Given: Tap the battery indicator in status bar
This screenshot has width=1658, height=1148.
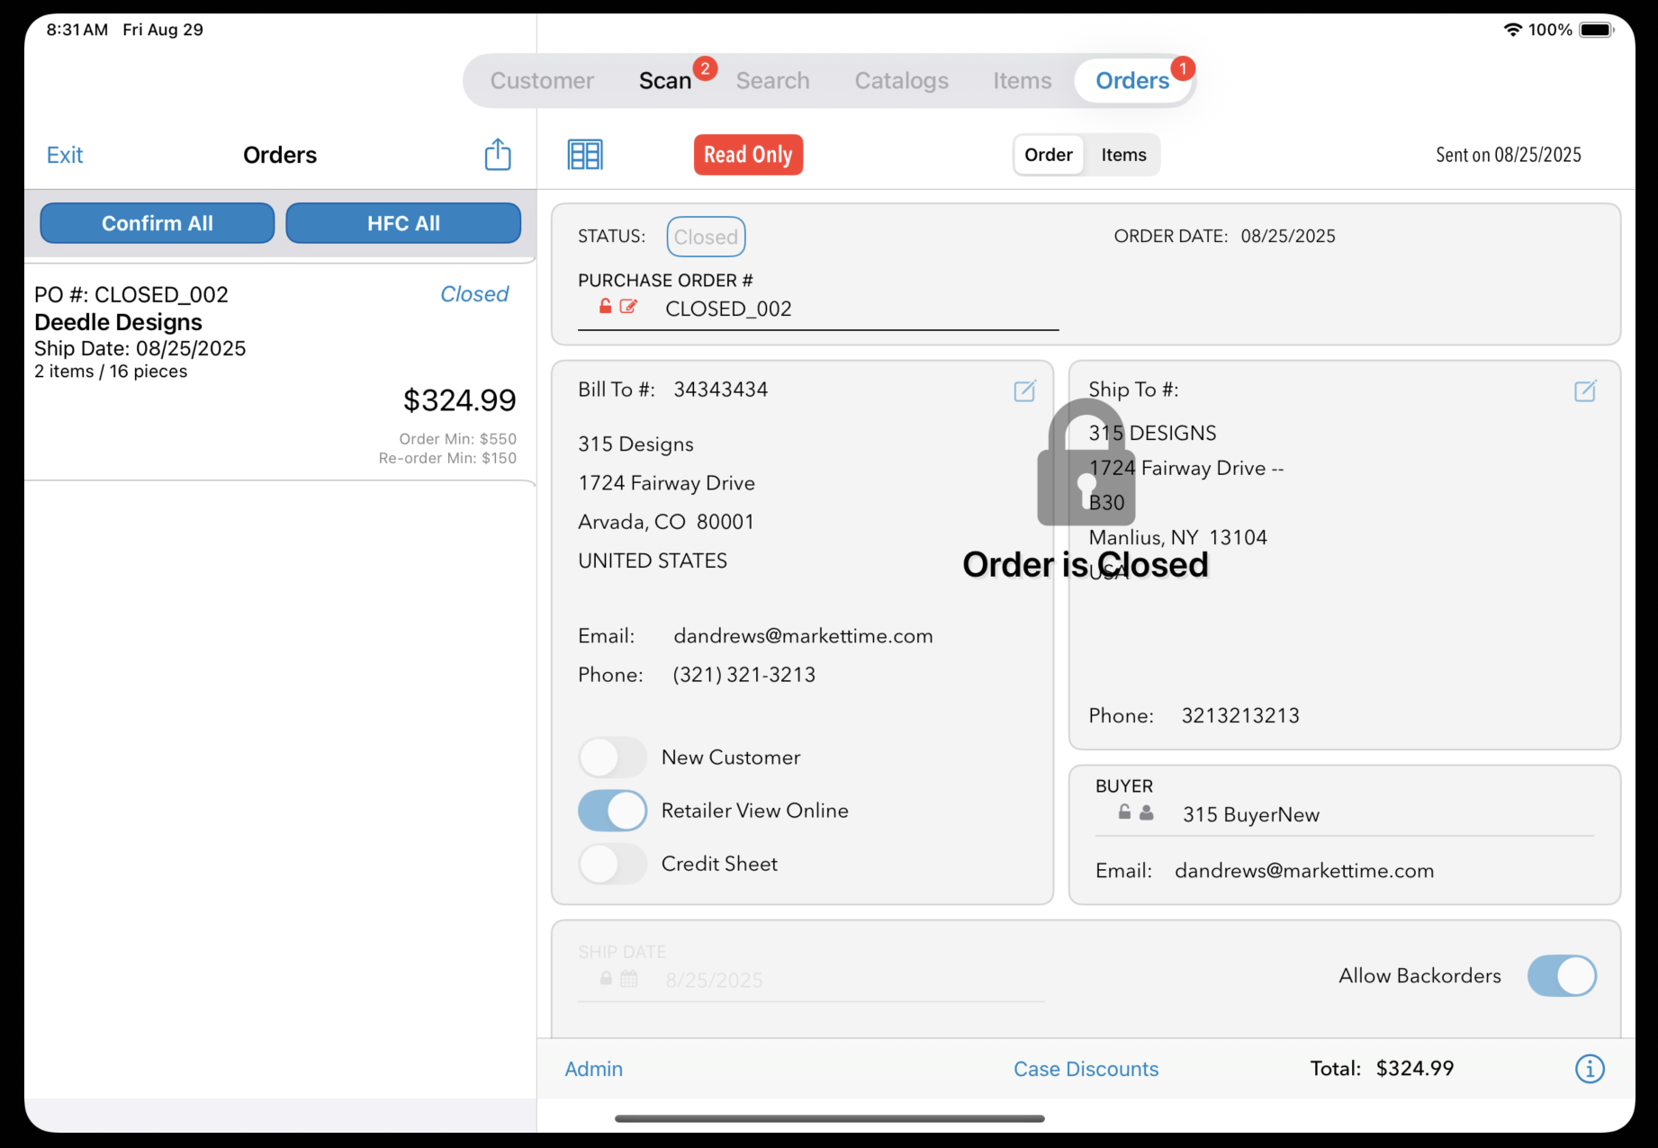Looking at the screenshot, I should [x=1598, y=30].
